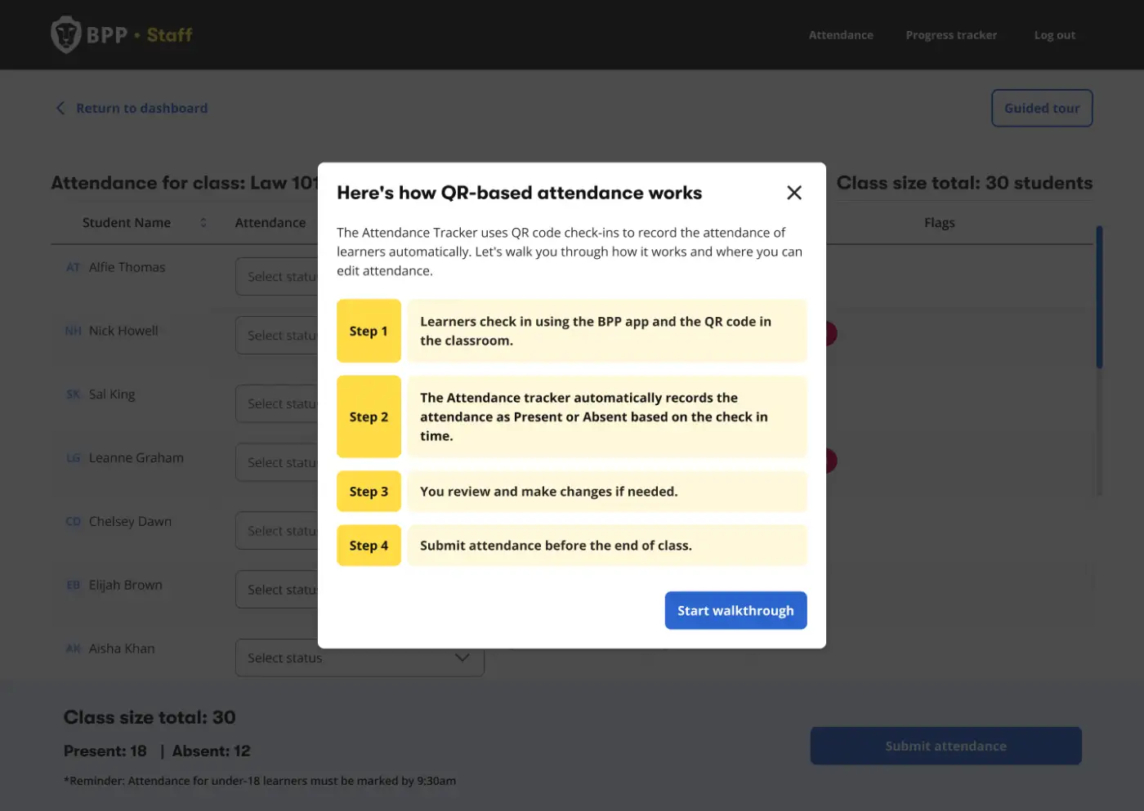Image resolution: width=1144 pixels, height=811 pixels.
Task: Select student name Leanne Graham
Action: coord(136,458)
